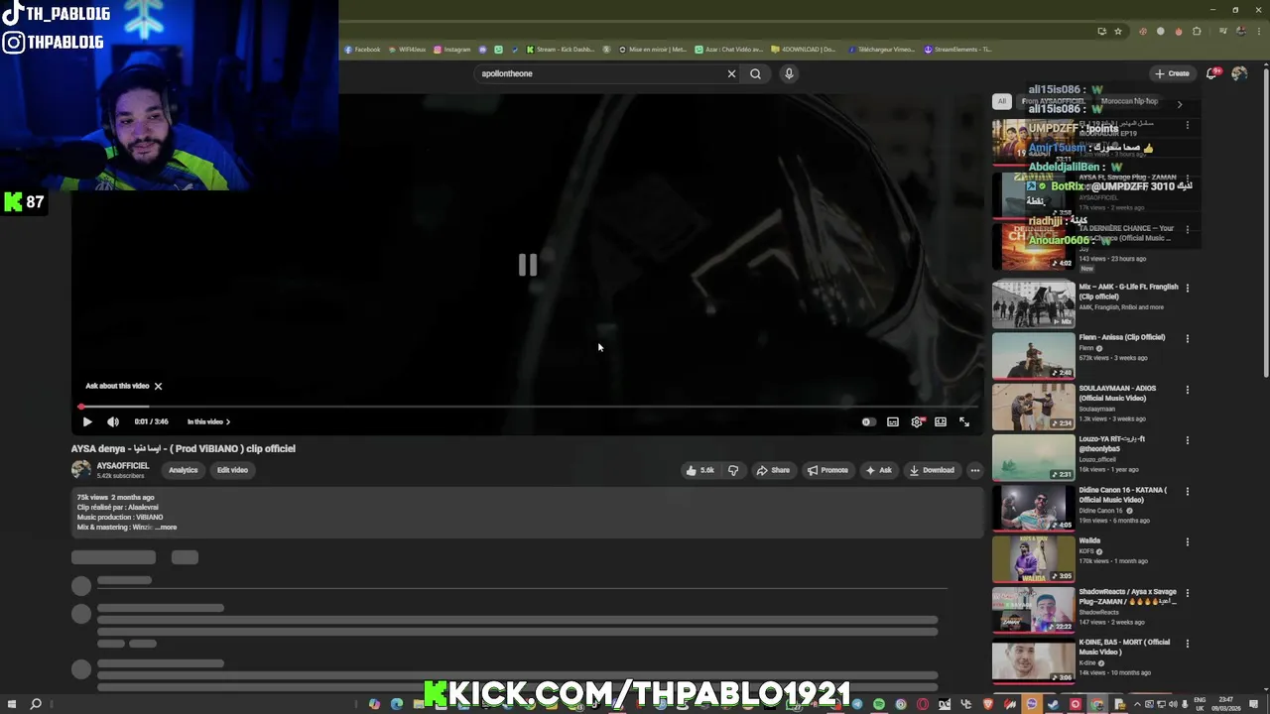Download the video with Download button
Viewport: 1270px width, 714px height.
[x=932, y=470]
